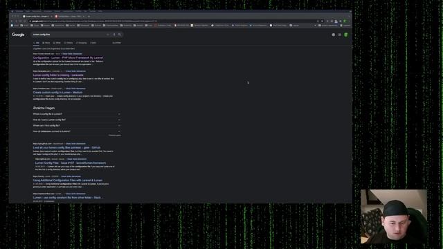Switch to the Configuration - Lumen browser tab
This screenshot has width=443, height=249.
(x=70, y=17)
